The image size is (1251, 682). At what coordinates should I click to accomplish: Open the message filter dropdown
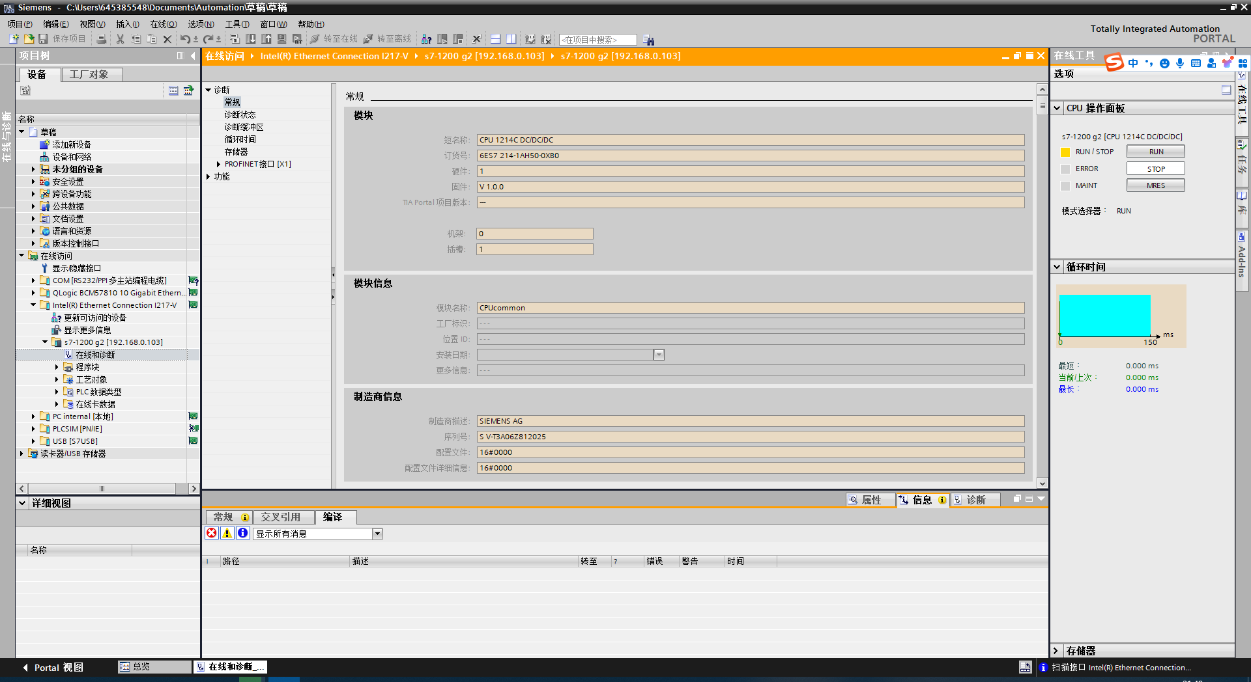pyautogui.click(x=377, y=534)
